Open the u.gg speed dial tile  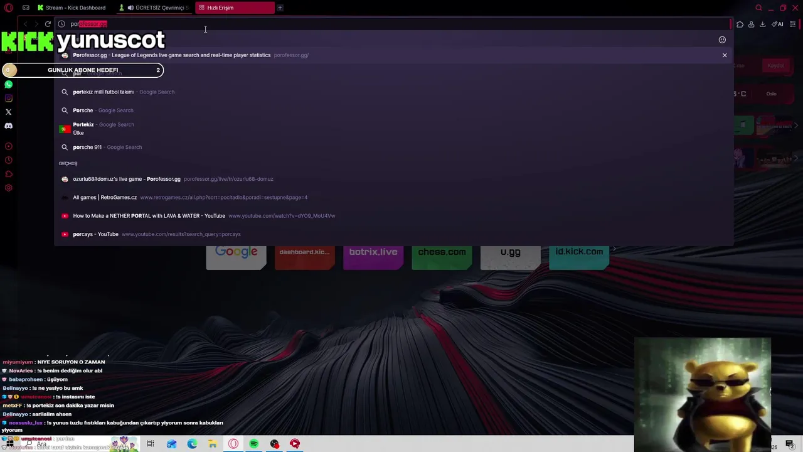(511, 257)
